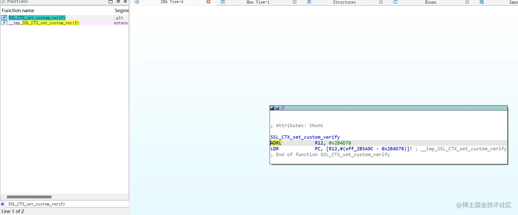Click the edit function icon in graph block
The height and width of the screenshot is (215, 518).
277,108
